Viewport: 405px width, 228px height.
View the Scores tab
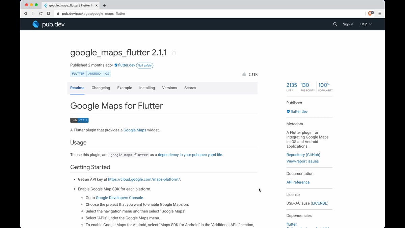(x=190, y=88)
